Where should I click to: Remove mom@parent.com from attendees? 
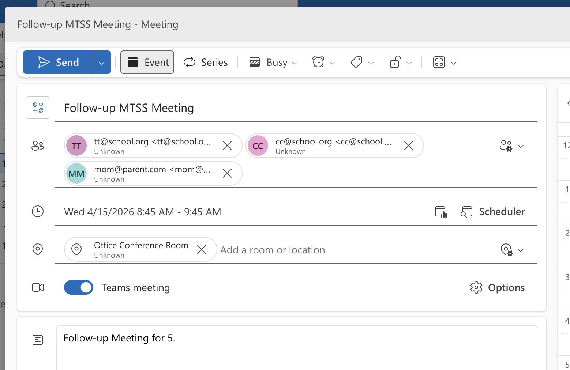click(227, 173)
